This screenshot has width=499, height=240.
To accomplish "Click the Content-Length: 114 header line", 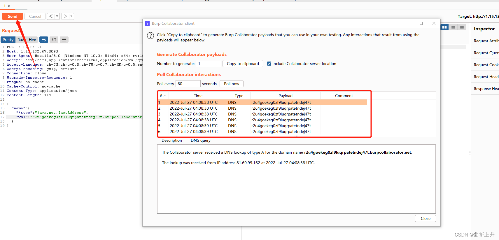I will point(29,95).
